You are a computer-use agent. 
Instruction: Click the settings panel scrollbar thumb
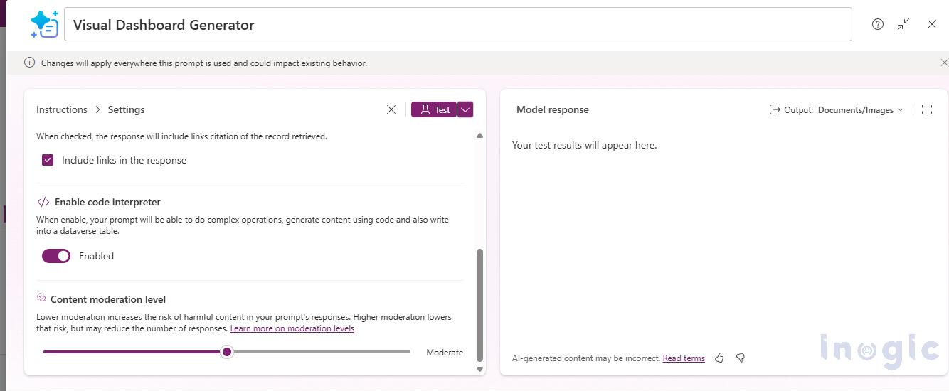[x=479, y=305]
